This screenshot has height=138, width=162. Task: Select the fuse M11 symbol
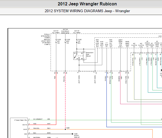(56, 41)
